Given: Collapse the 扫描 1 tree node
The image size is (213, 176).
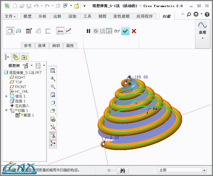Looking at the screenshot, I should point(6,111).
